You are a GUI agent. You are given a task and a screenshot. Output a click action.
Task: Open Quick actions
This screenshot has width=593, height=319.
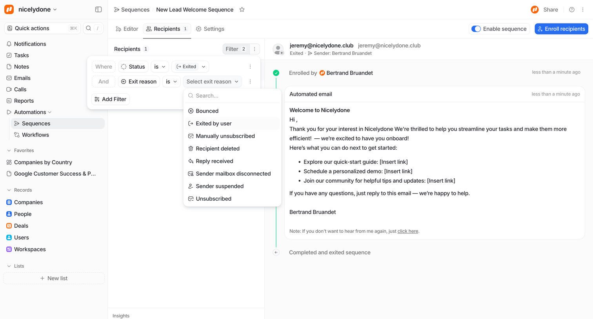pyautogui.click(x=42, y=28)
